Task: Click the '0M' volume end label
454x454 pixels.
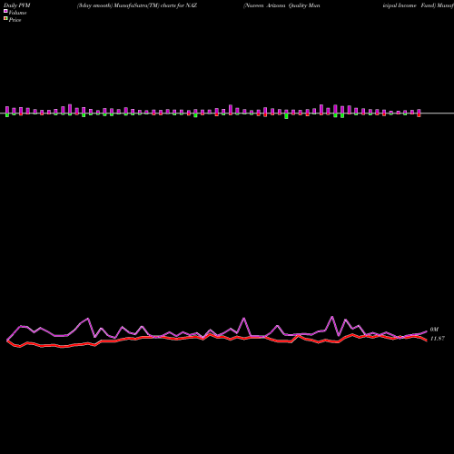Action: pyautogui.click(x=434, y=330)
